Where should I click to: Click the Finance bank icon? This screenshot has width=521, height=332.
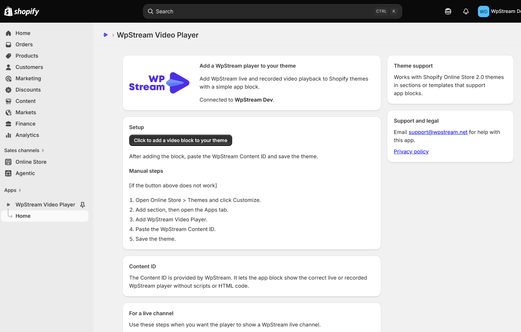(x=8, y=124)
